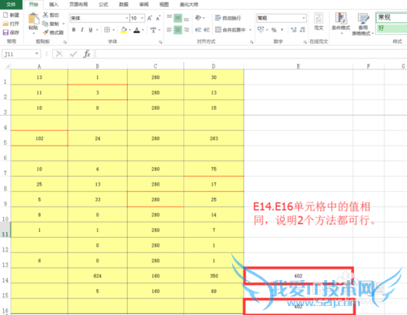This screenshot has width=407, height=315.
Task: Switch to the 插入 (Insert) tab
Action: click(54, 4)
